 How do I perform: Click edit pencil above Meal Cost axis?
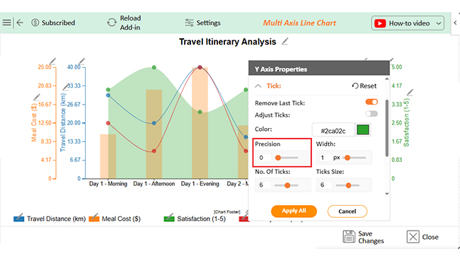(52, 62)
